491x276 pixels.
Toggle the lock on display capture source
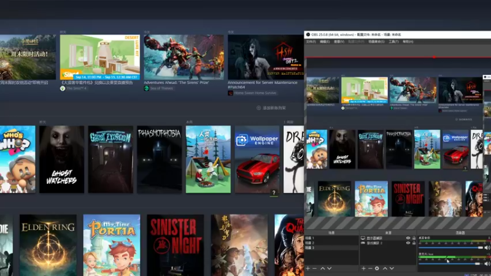pos(414,238)
